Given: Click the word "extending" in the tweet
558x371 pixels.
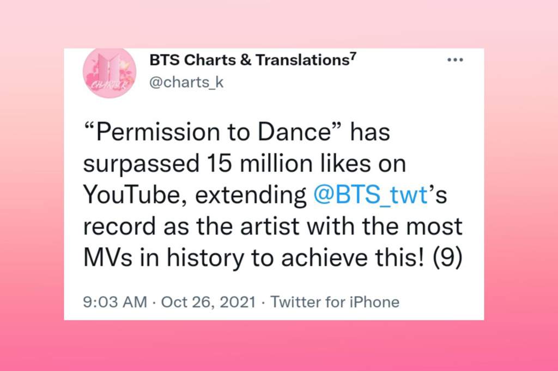Looking at the screenshot, I should [x=251, y=196].
